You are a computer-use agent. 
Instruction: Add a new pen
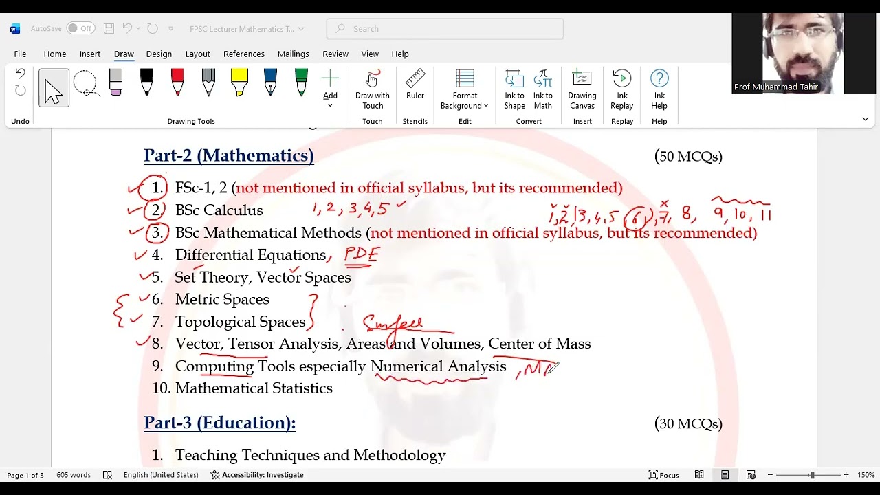(330, 89)
